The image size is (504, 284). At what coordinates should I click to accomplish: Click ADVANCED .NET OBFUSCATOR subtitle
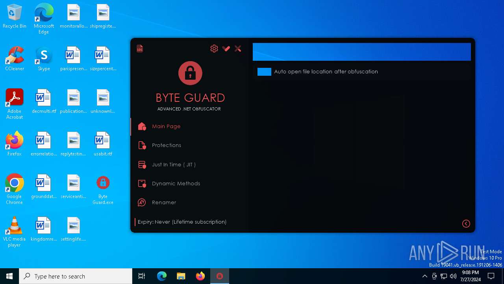(189, 109)
